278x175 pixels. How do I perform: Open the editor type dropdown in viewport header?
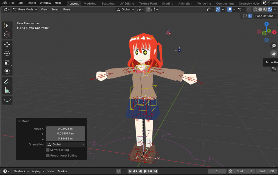tap(6, 9)
